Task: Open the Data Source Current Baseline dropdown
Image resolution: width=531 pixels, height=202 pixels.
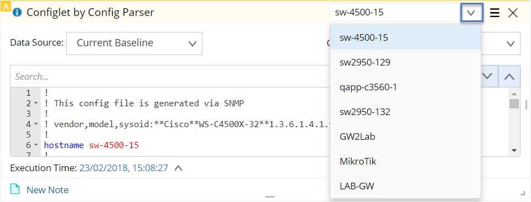Action: pyautogui.click(x=134, y=43)
